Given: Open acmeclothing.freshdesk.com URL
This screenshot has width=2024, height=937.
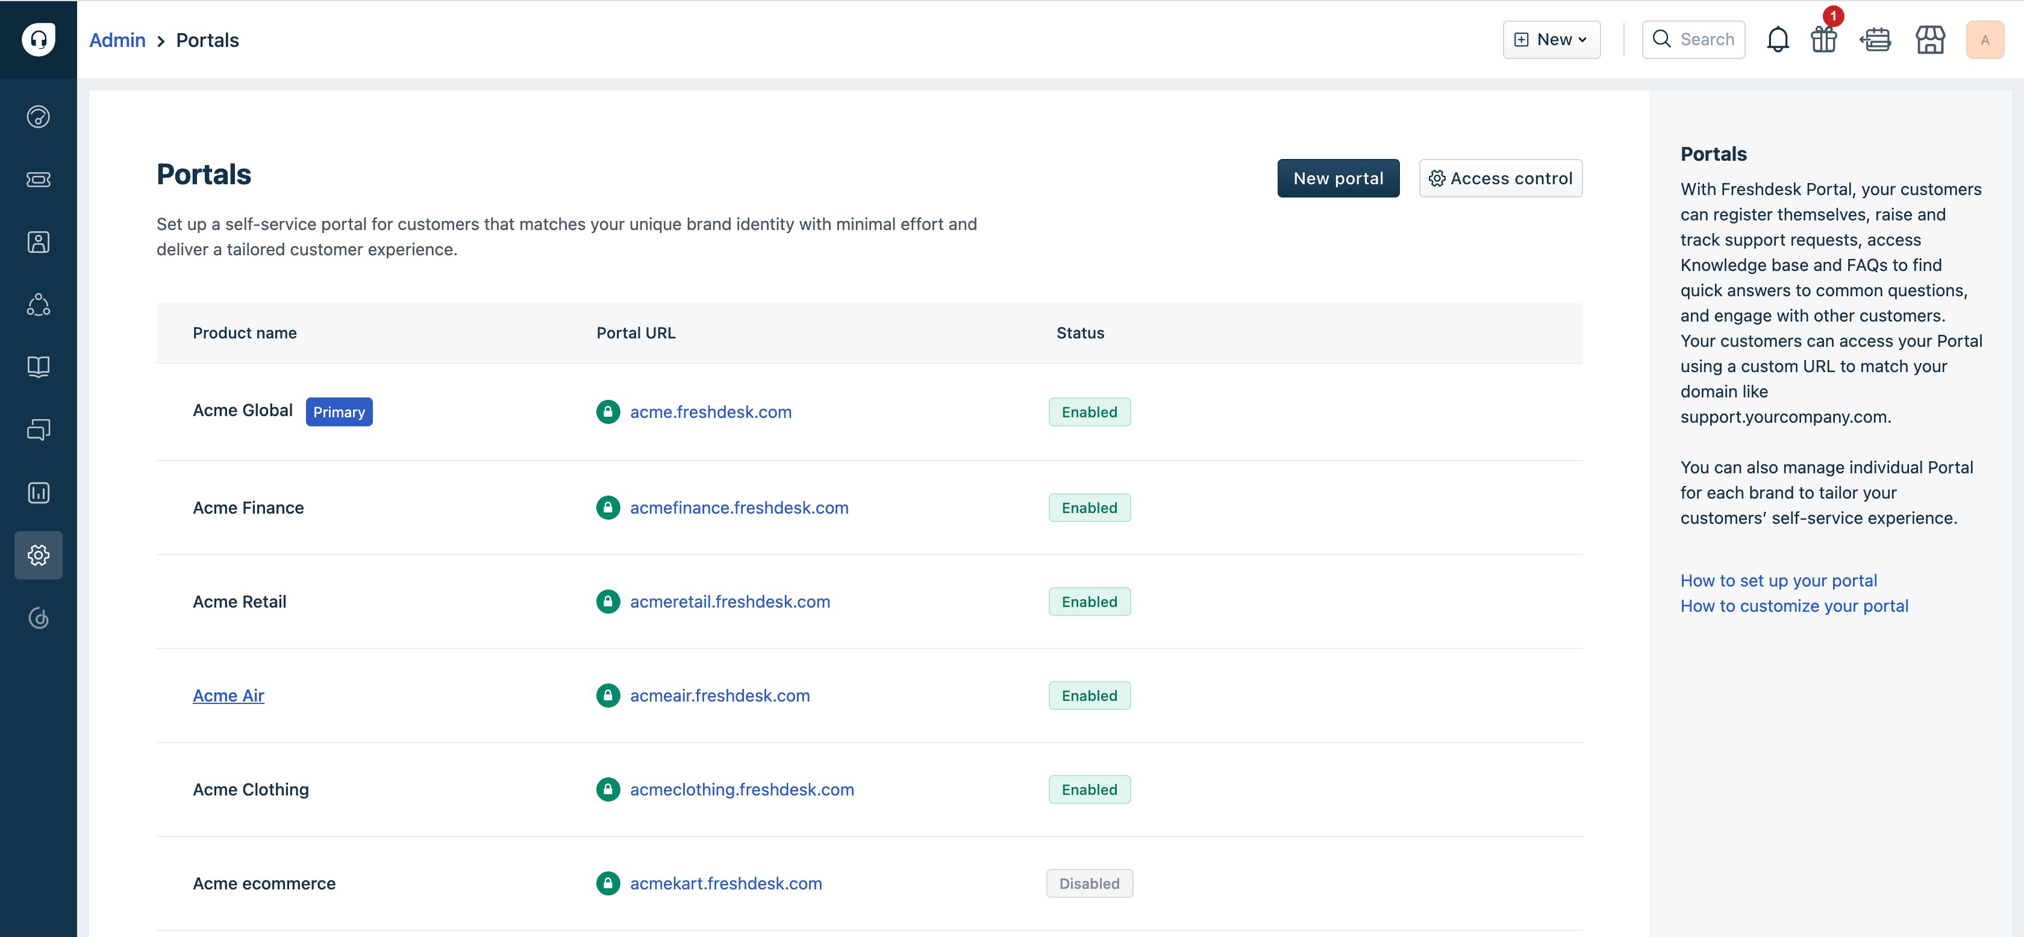Looking at the screenshot, I should [x=742, y=789].
